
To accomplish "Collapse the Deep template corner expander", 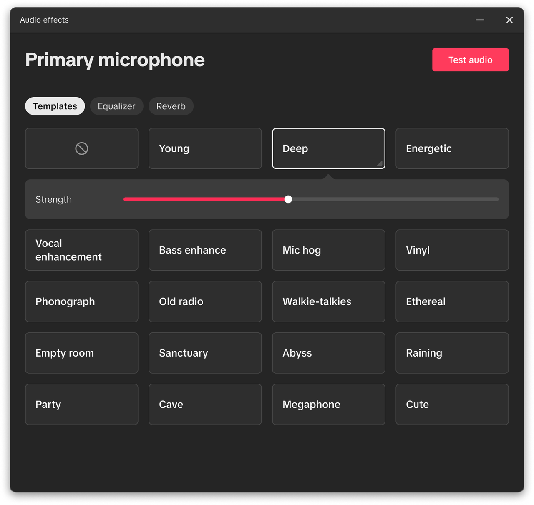I will coord(380,164).
